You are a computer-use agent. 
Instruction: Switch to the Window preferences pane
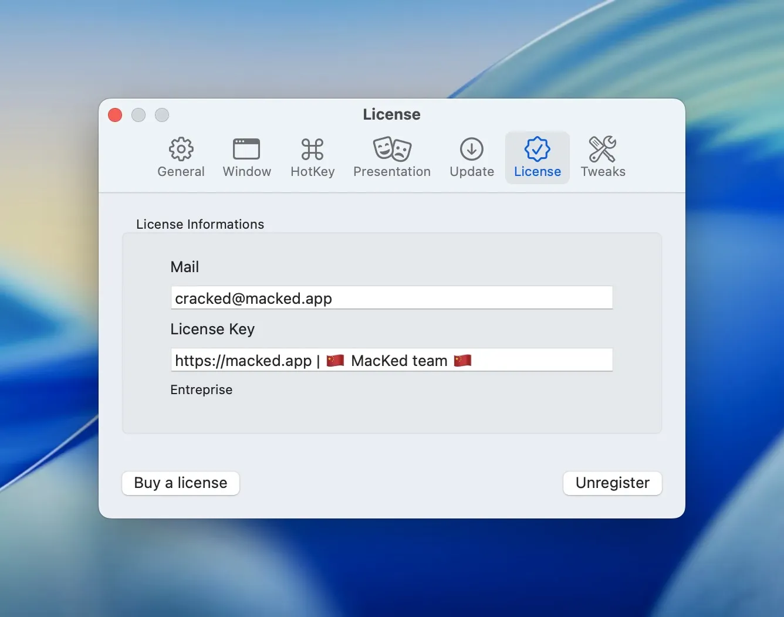(246, 157)
